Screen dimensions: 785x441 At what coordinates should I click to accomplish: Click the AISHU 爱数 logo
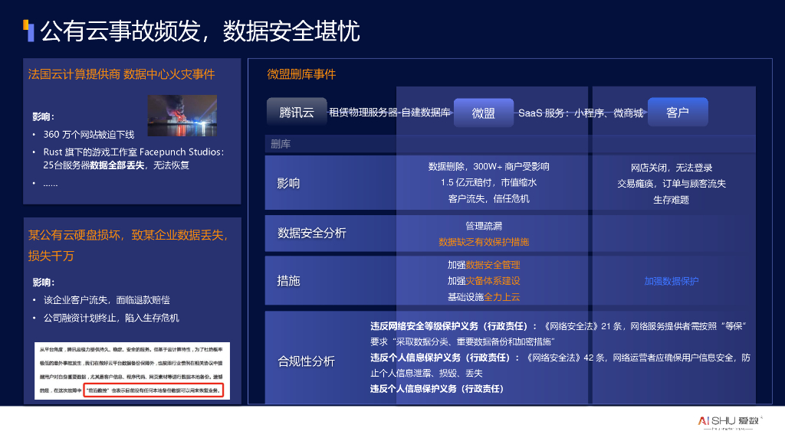(x=730, y=423)
